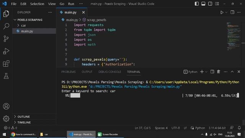Close the terminal panel
Image resolution: width=245 pixels, height=138 pixels.
pos(239,72)
